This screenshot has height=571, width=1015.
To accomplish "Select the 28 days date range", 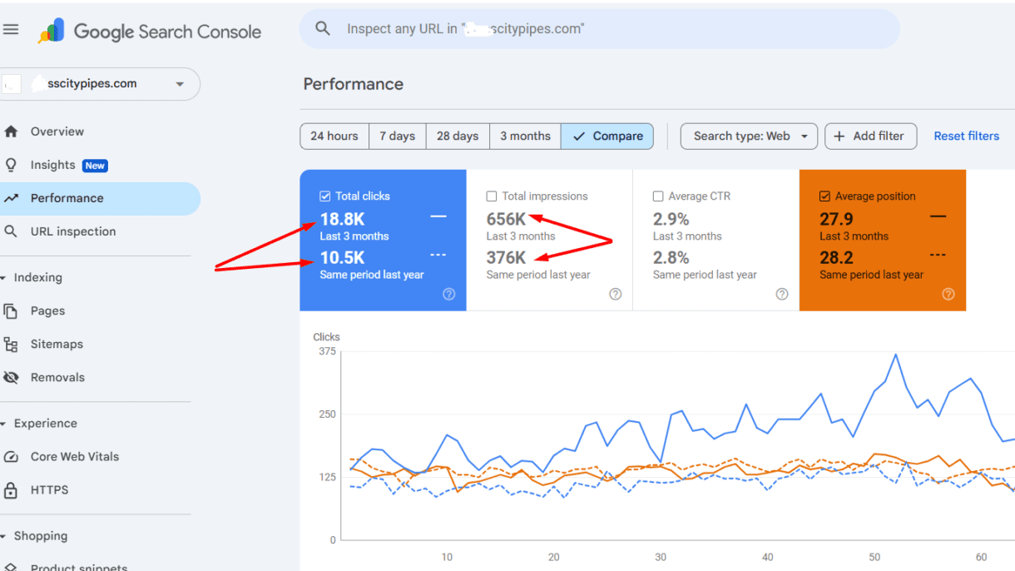I will pos(457,136).
